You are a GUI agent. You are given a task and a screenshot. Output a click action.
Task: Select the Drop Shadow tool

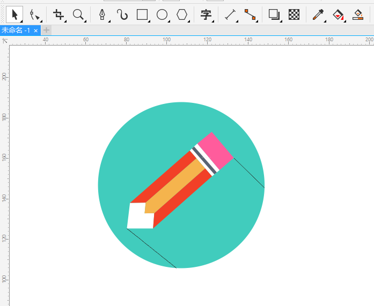click(274, 15)
